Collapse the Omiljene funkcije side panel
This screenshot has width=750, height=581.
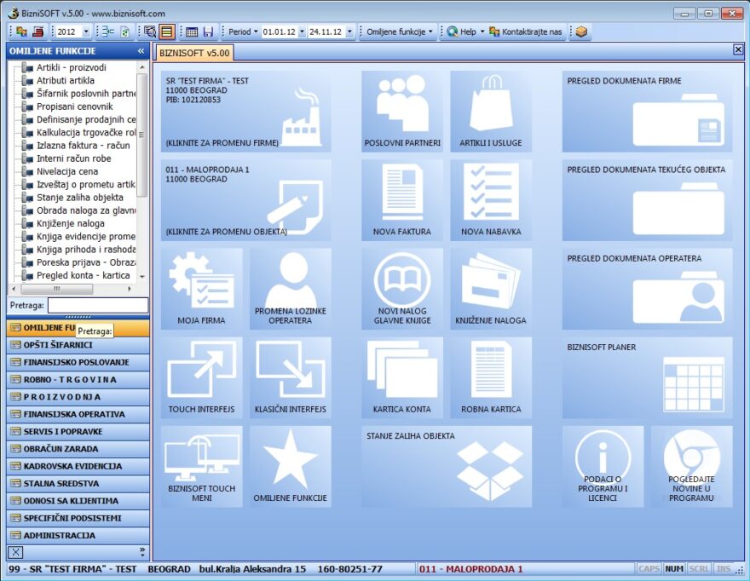(x=141, y=50)
